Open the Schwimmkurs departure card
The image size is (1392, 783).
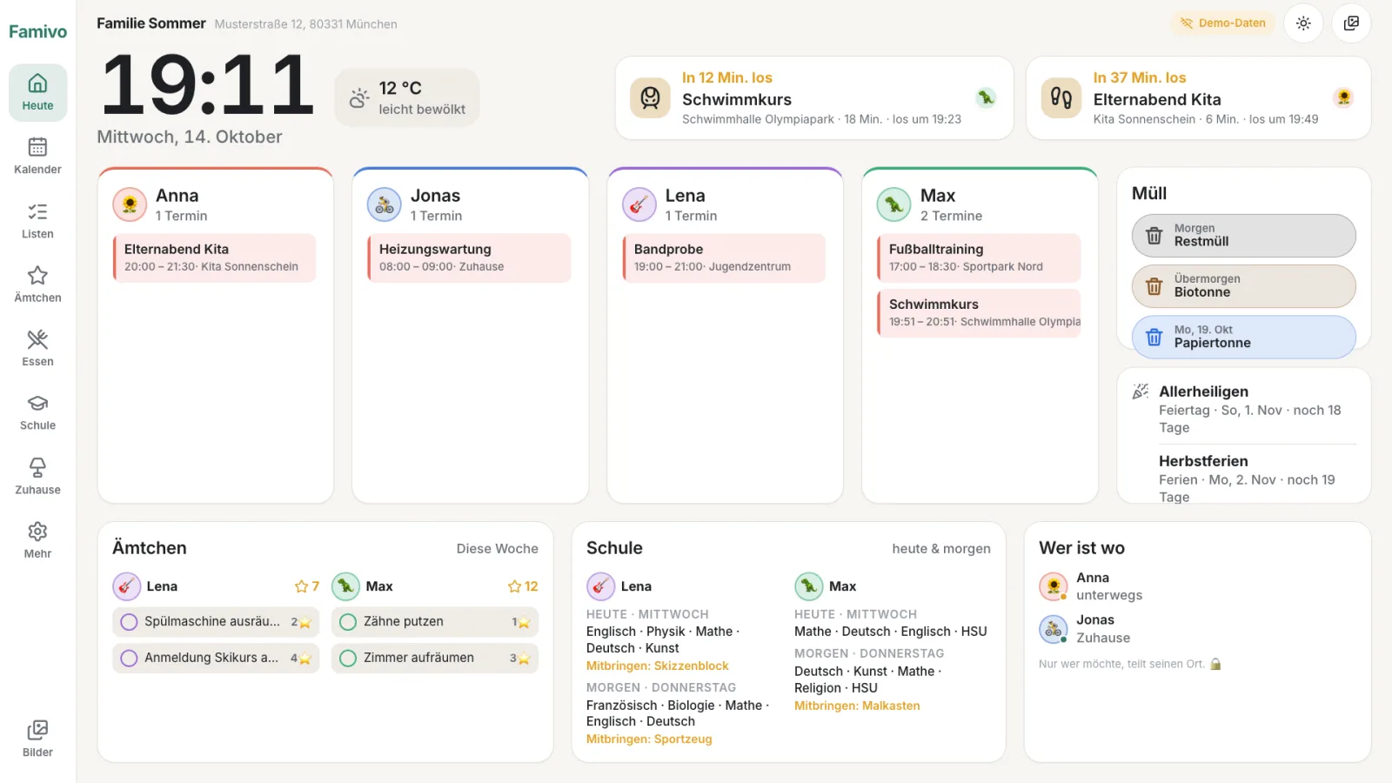click(x=814, y=98)
